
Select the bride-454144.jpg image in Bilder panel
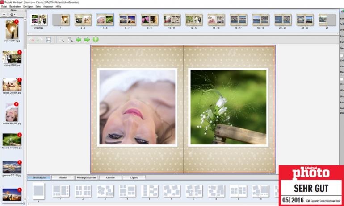pos(12,29)
